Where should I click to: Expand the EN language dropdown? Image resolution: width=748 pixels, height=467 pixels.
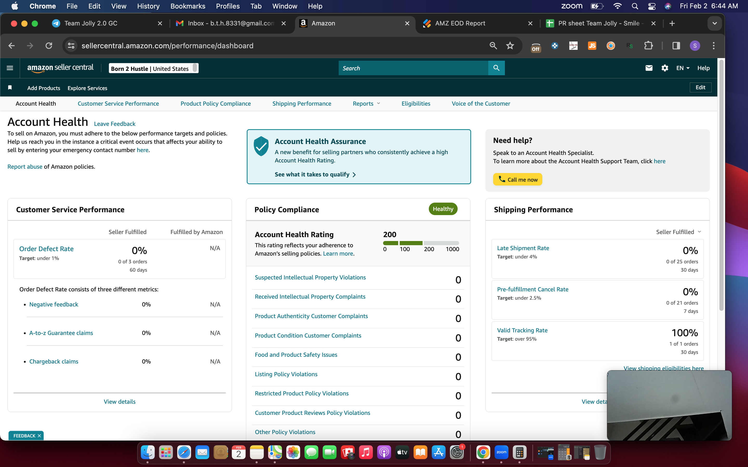[x=683, y=68]
